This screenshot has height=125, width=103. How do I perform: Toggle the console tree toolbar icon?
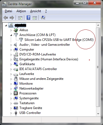[20, 18]
